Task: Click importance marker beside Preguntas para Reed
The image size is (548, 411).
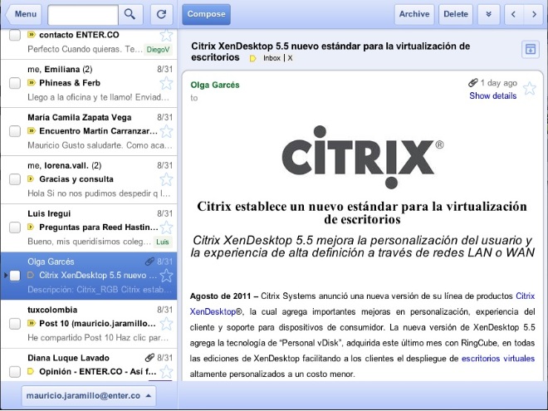Action: pyautogui.click(x=31, y=228)
